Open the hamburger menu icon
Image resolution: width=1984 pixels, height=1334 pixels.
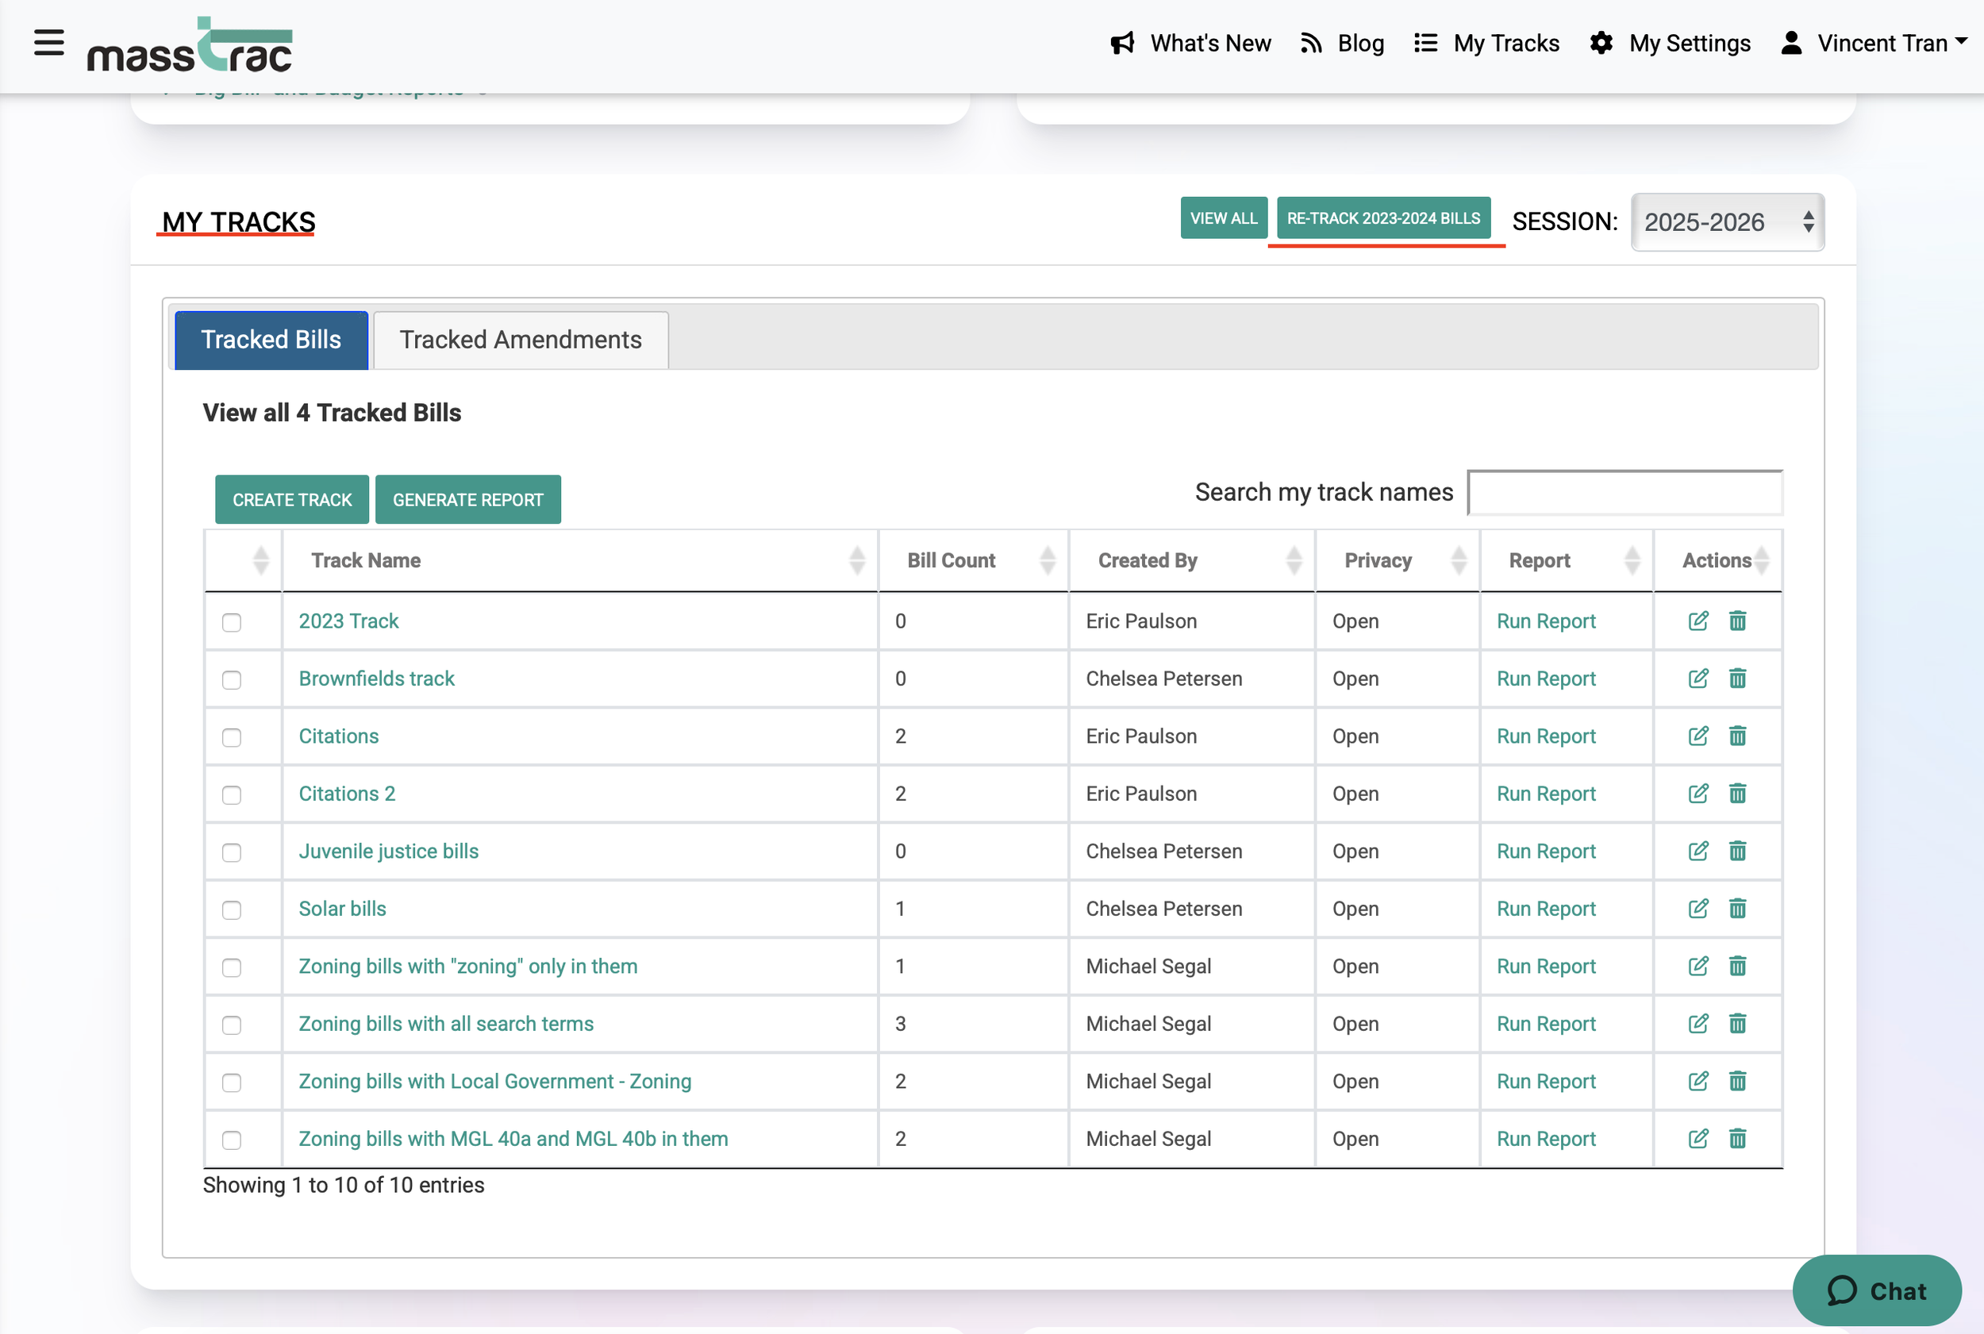tap(48, 43)
